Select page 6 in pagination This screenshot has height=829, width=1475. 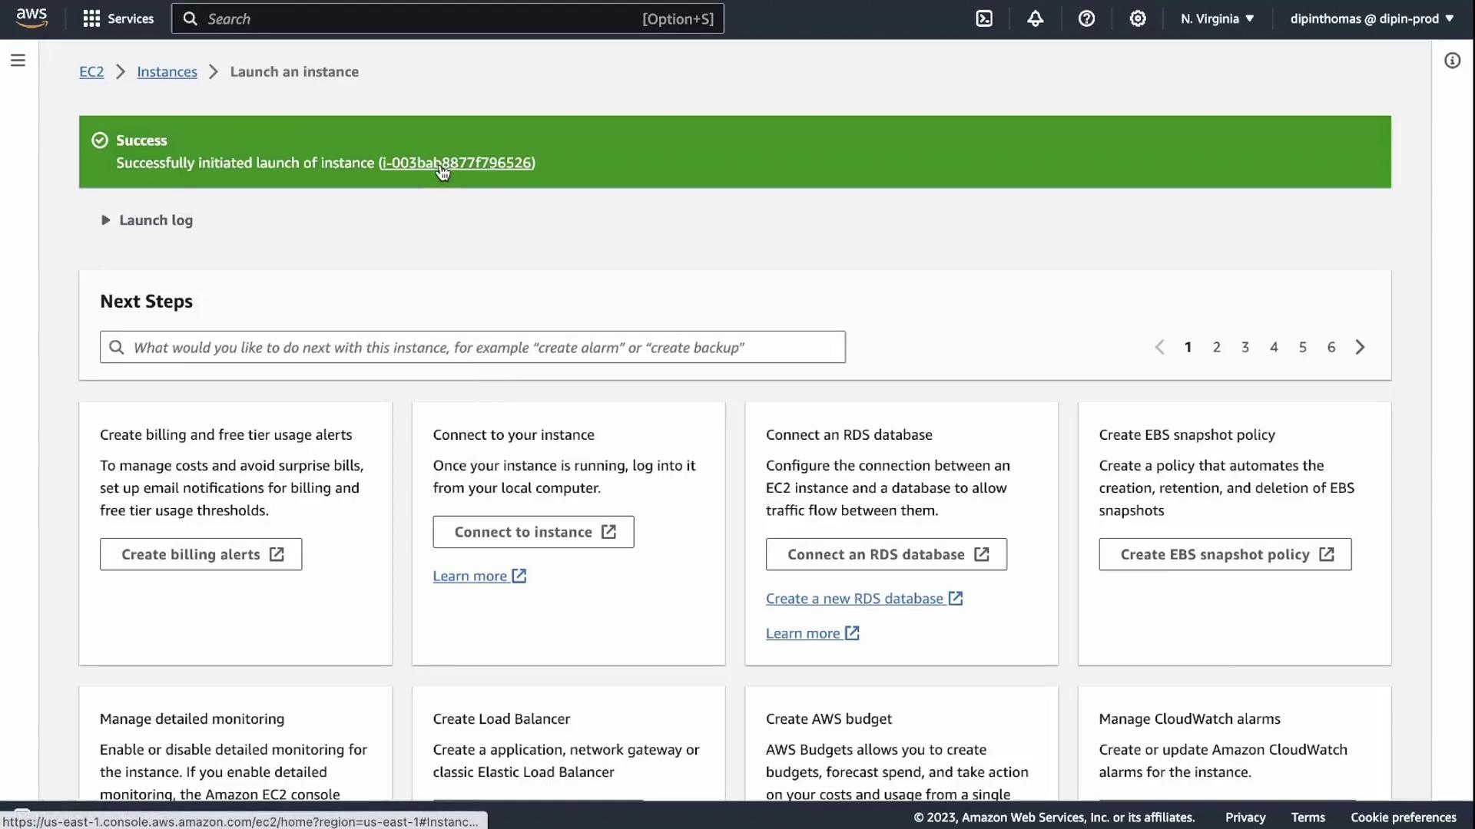(1331, 347)
